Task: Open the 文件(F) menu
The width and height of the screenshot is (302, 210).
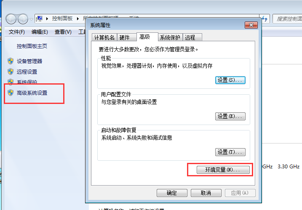Action: coord(16,32)
